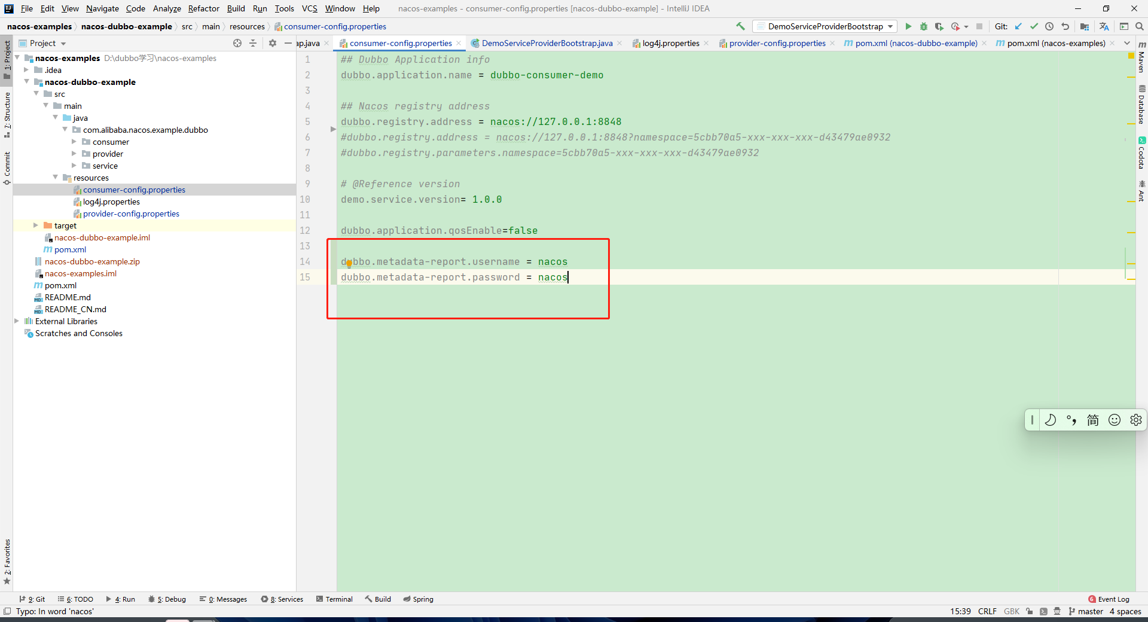Viewport: 1148px width, 622px height.
Task: Expand the consumer package
Action: coord(75,142)
